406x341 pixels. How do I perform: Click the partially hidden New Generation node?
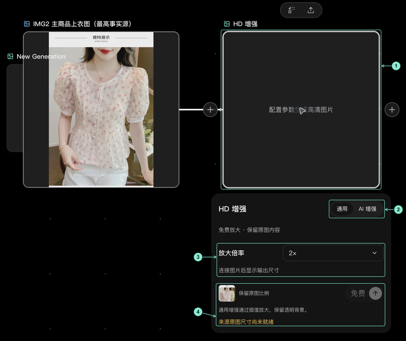tap(15, 108)
